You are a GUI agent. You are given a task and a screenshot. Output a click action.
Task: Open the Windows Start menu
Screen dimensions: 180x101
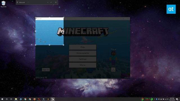pos(2,99)
